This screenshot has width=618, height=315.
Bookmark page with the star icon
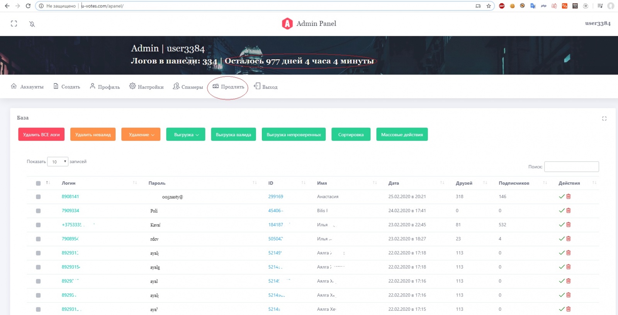489,6
